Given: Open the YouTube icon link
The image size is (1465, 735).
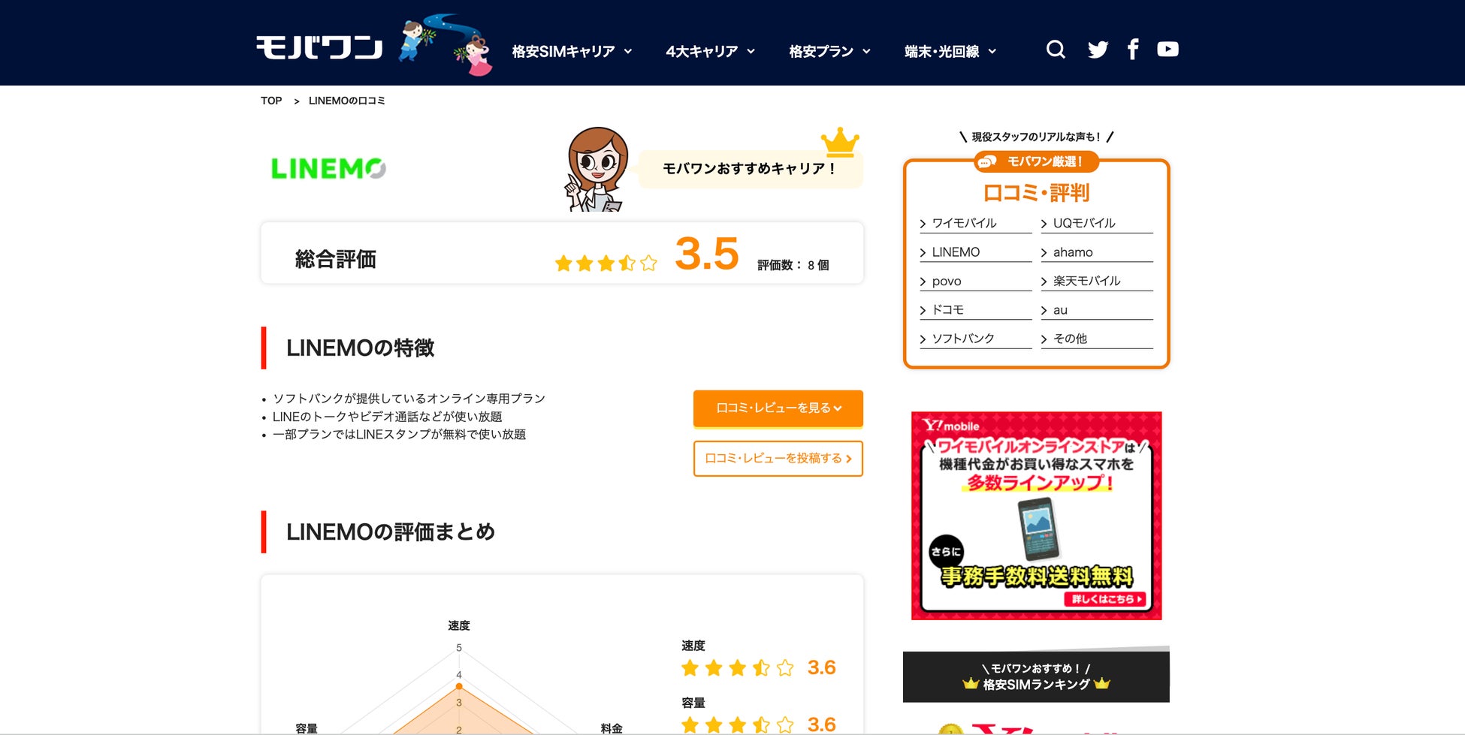Looking at the screenshot, I should click(1167, 49).
